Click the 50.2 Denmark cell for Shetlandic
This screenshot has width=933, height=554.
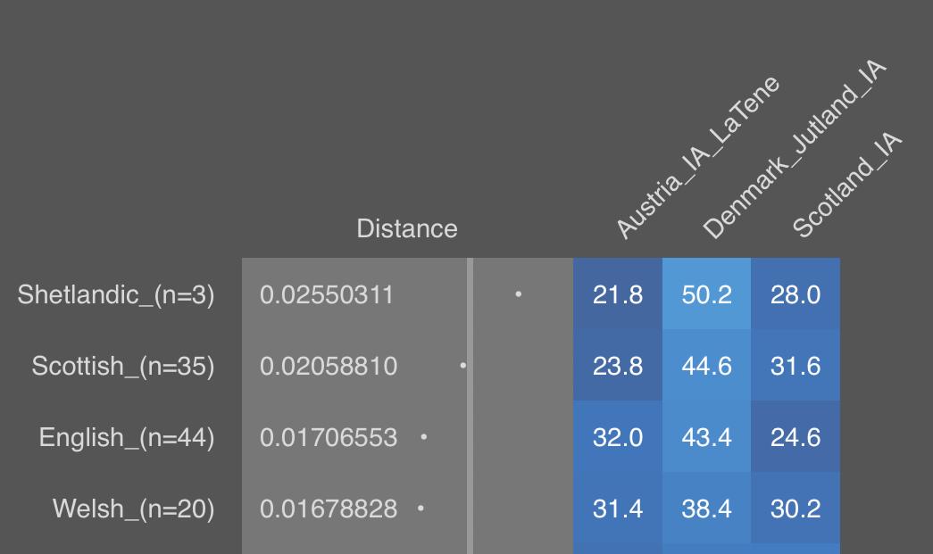pyautogui.click(x=706, y=294)
